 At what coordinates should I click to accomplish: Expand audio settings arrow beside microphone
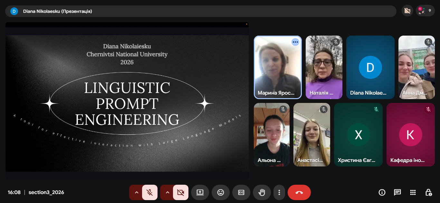pyautogui.click(x=136, y=192)
